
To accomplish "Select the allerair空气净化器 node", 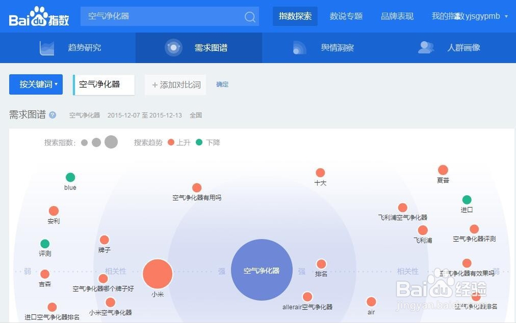I will (x=308, y=297).
